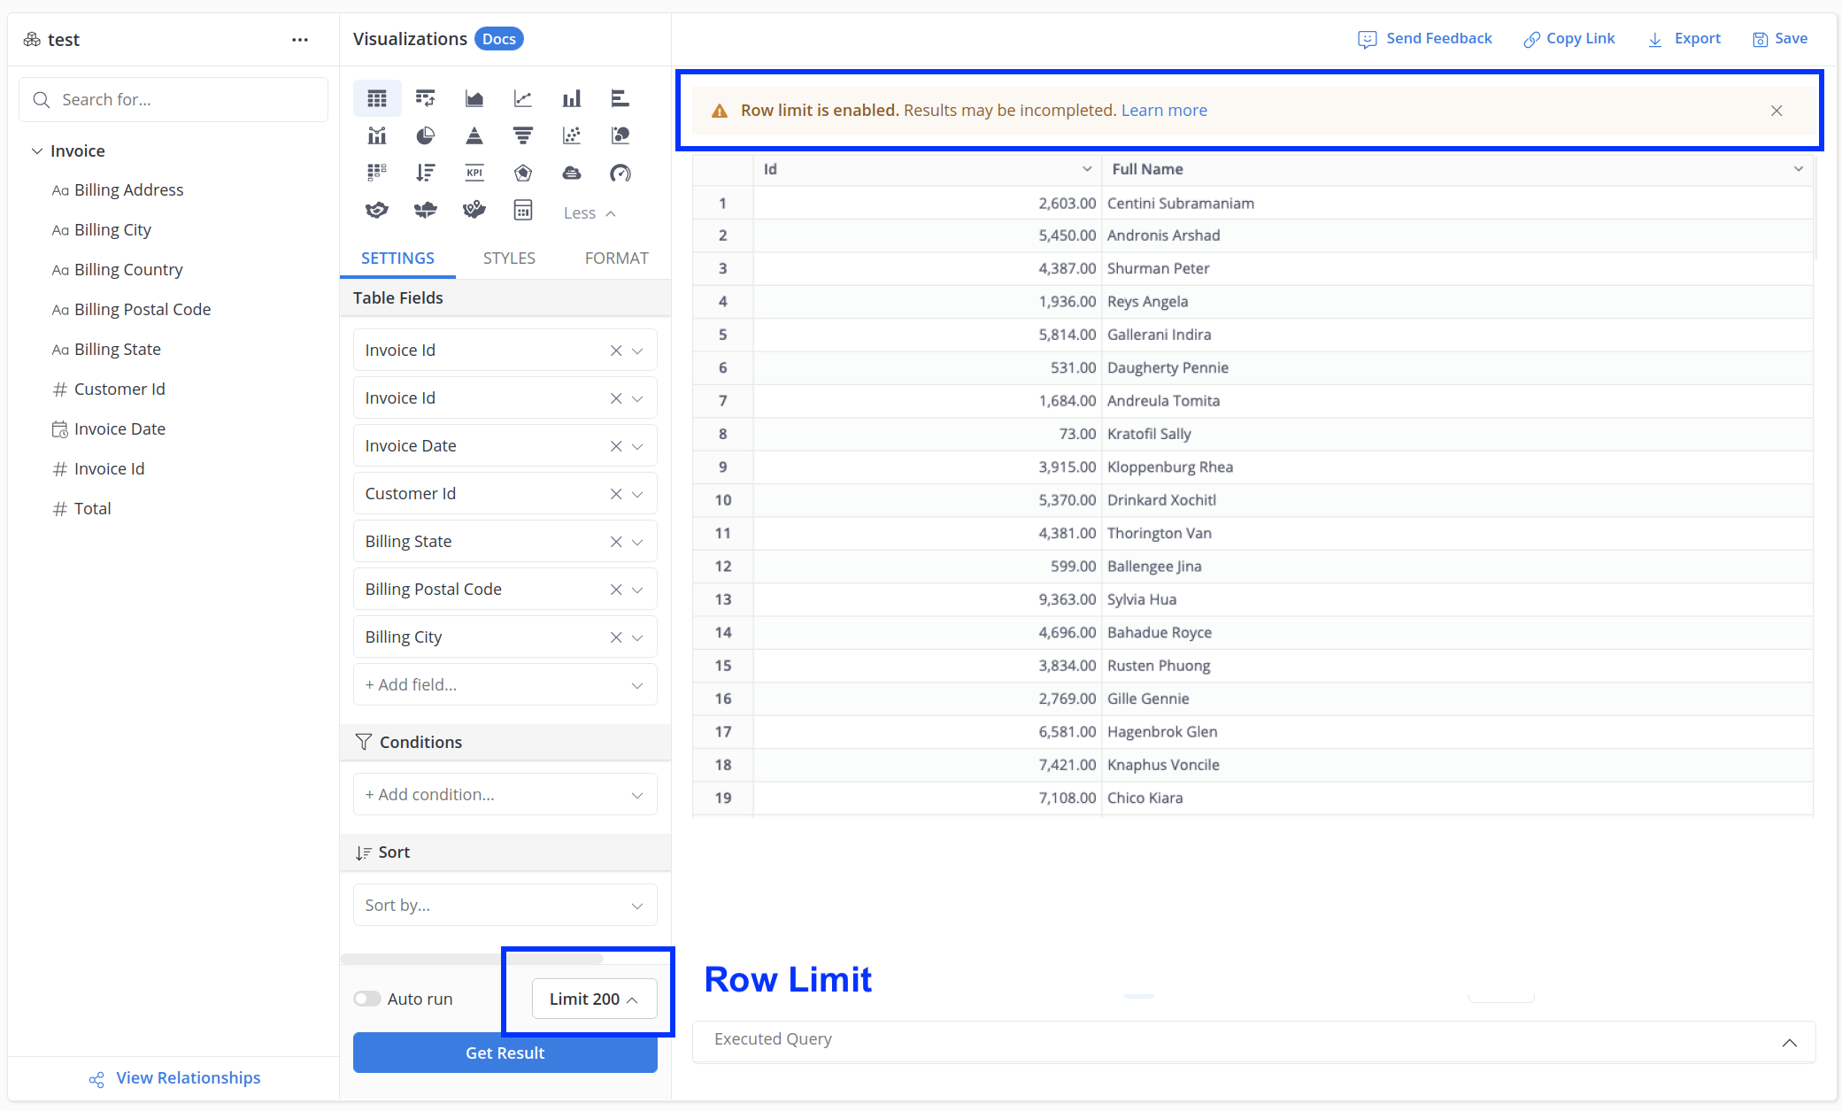1842x1111 pixels.
Task: Open the Id column header menu
Action: (x=1087, y=169)
